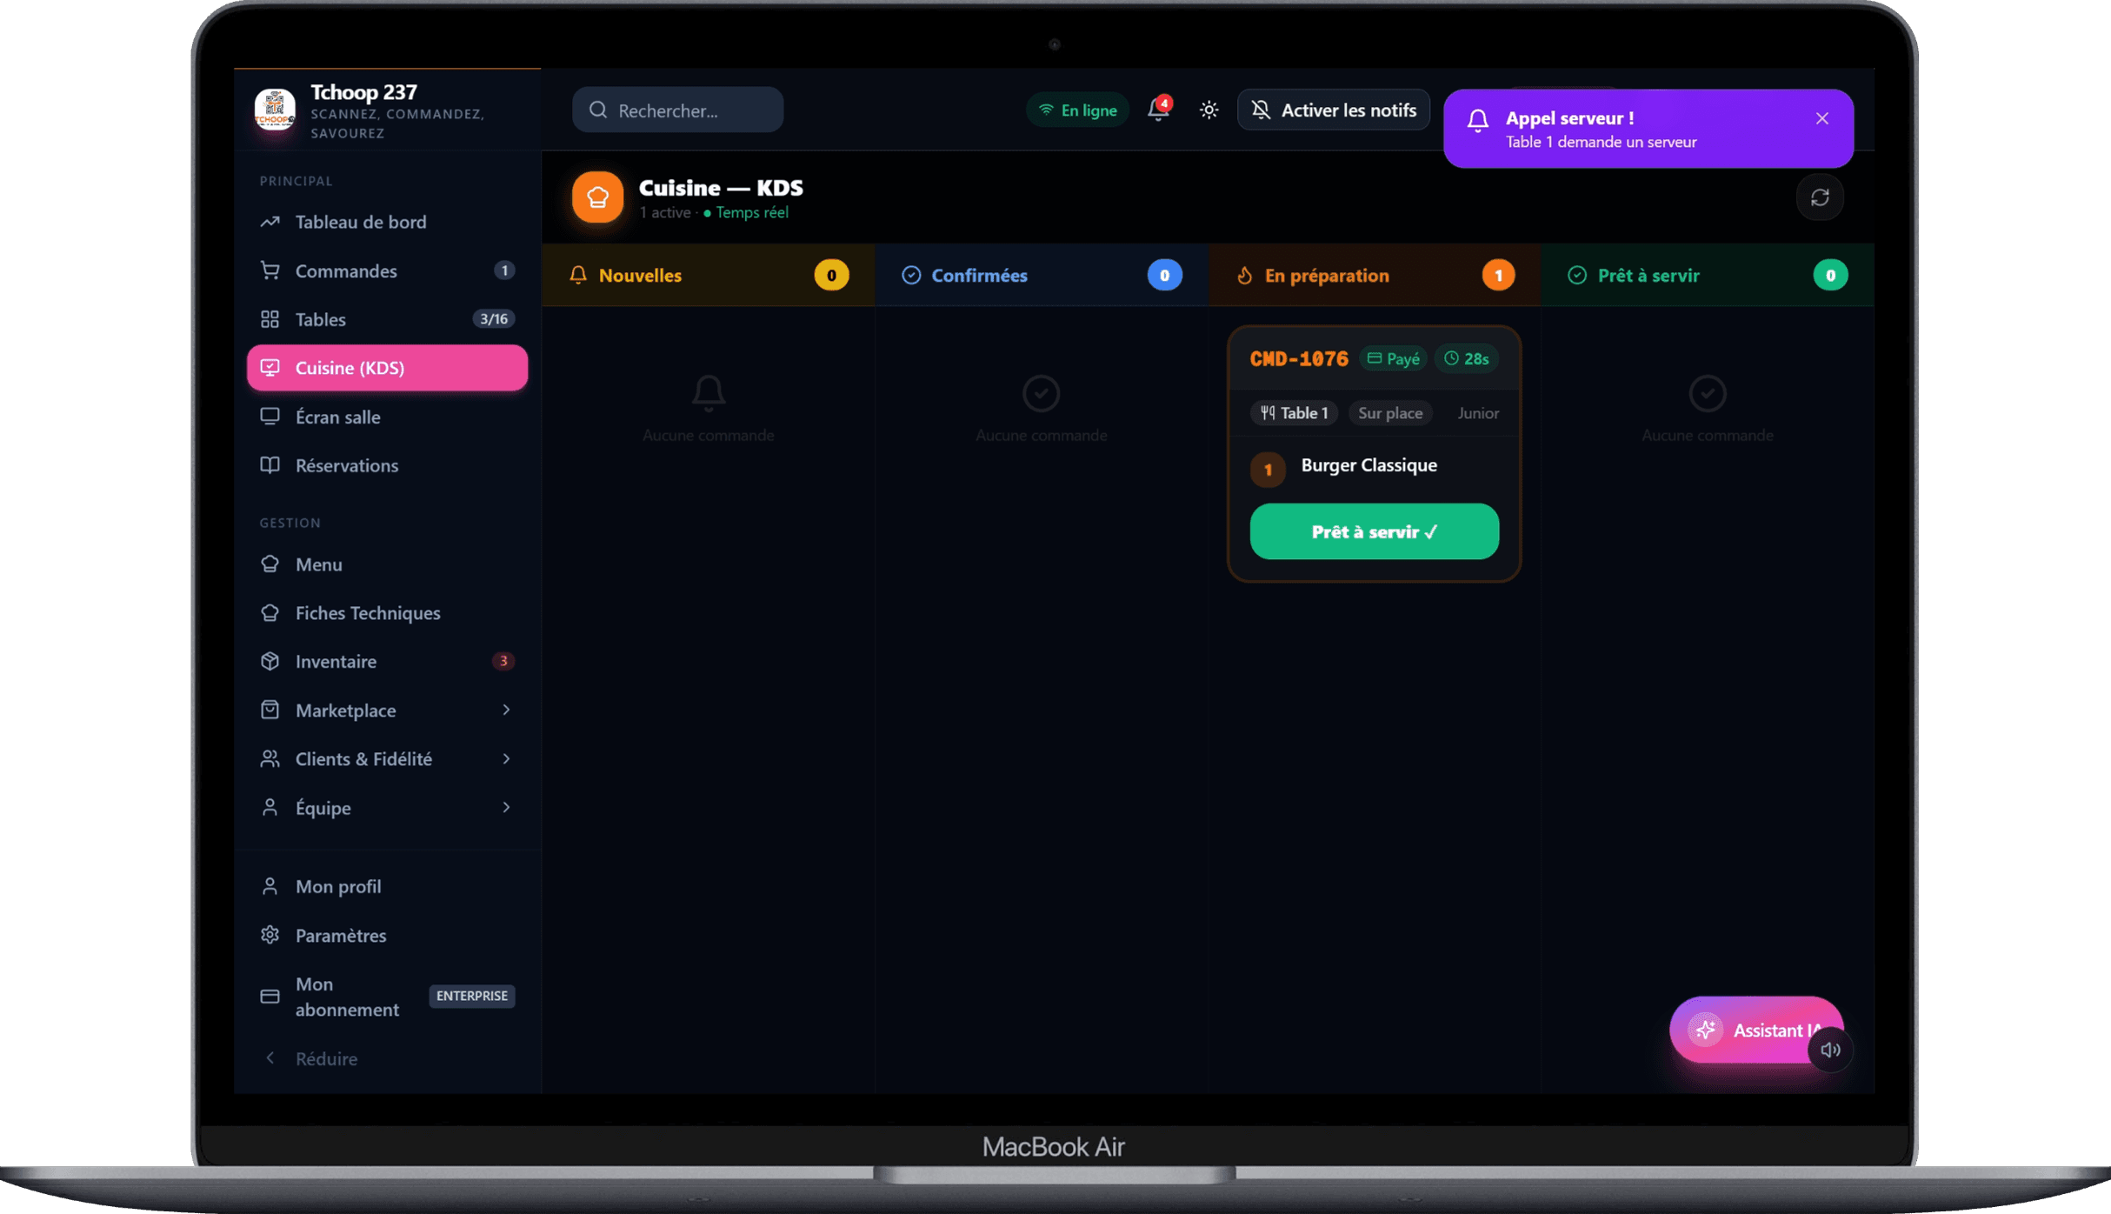The width and height of the screenshot is (2111, 1214).
Task: Toggle sound with the speaker icon
Action: point(1830,1050)
